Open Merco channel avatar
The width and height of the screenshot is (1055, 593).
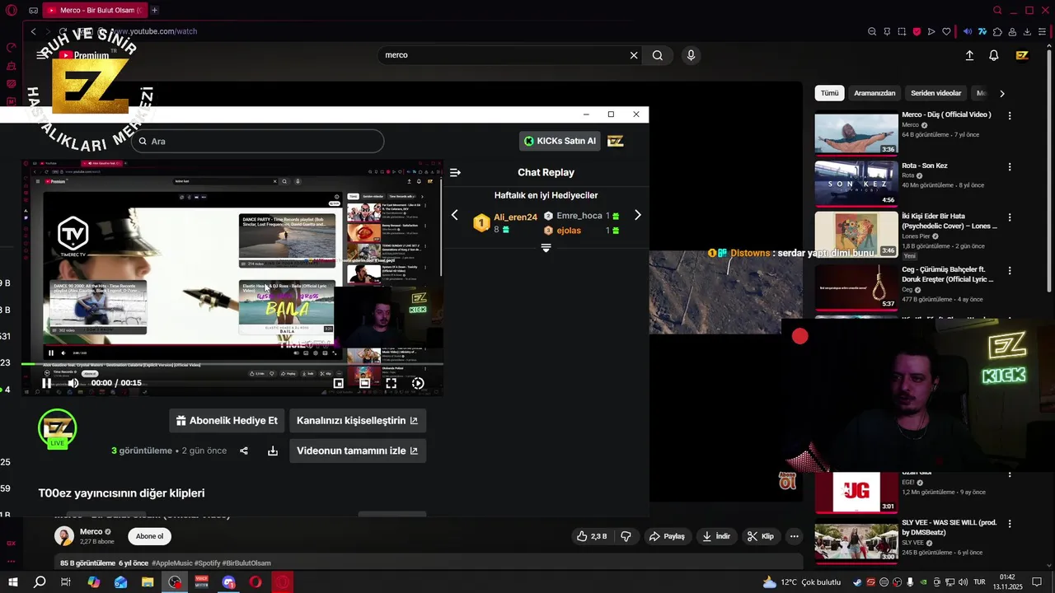[64, 536]
